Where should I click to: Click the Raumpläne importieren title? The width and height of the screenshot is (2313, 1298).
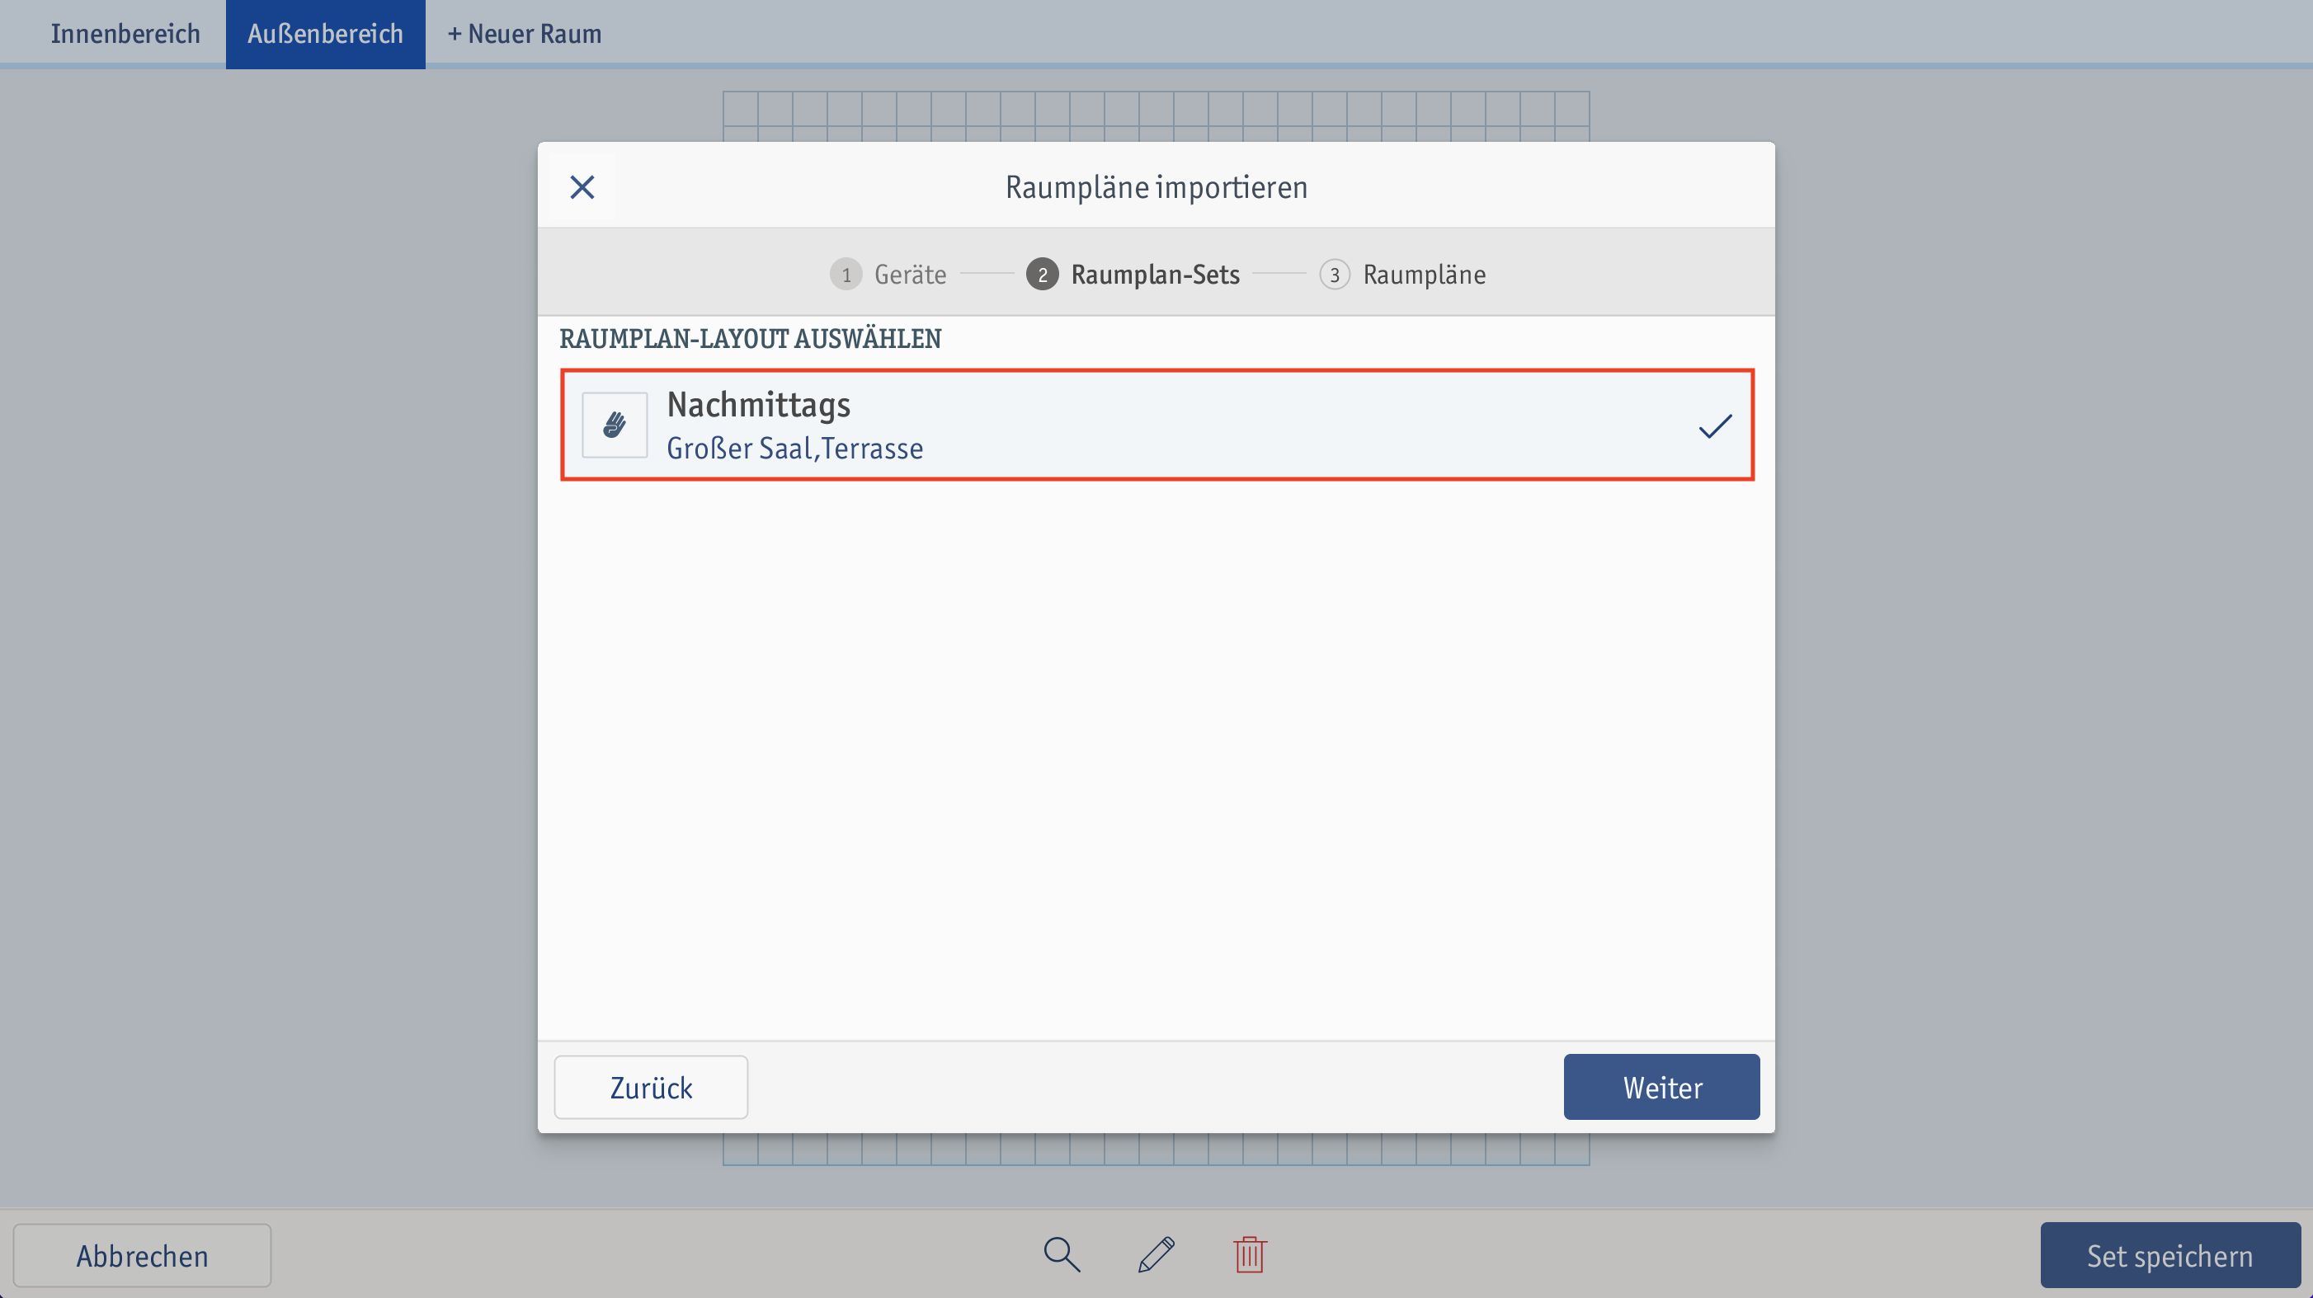(1156, 188)
